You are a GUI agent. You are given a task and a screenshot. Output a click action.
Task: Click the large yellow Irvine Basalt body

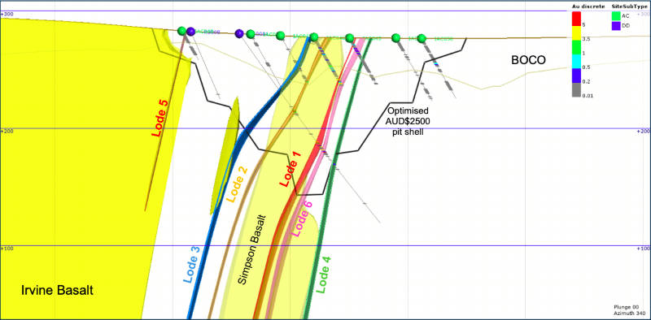83,166
